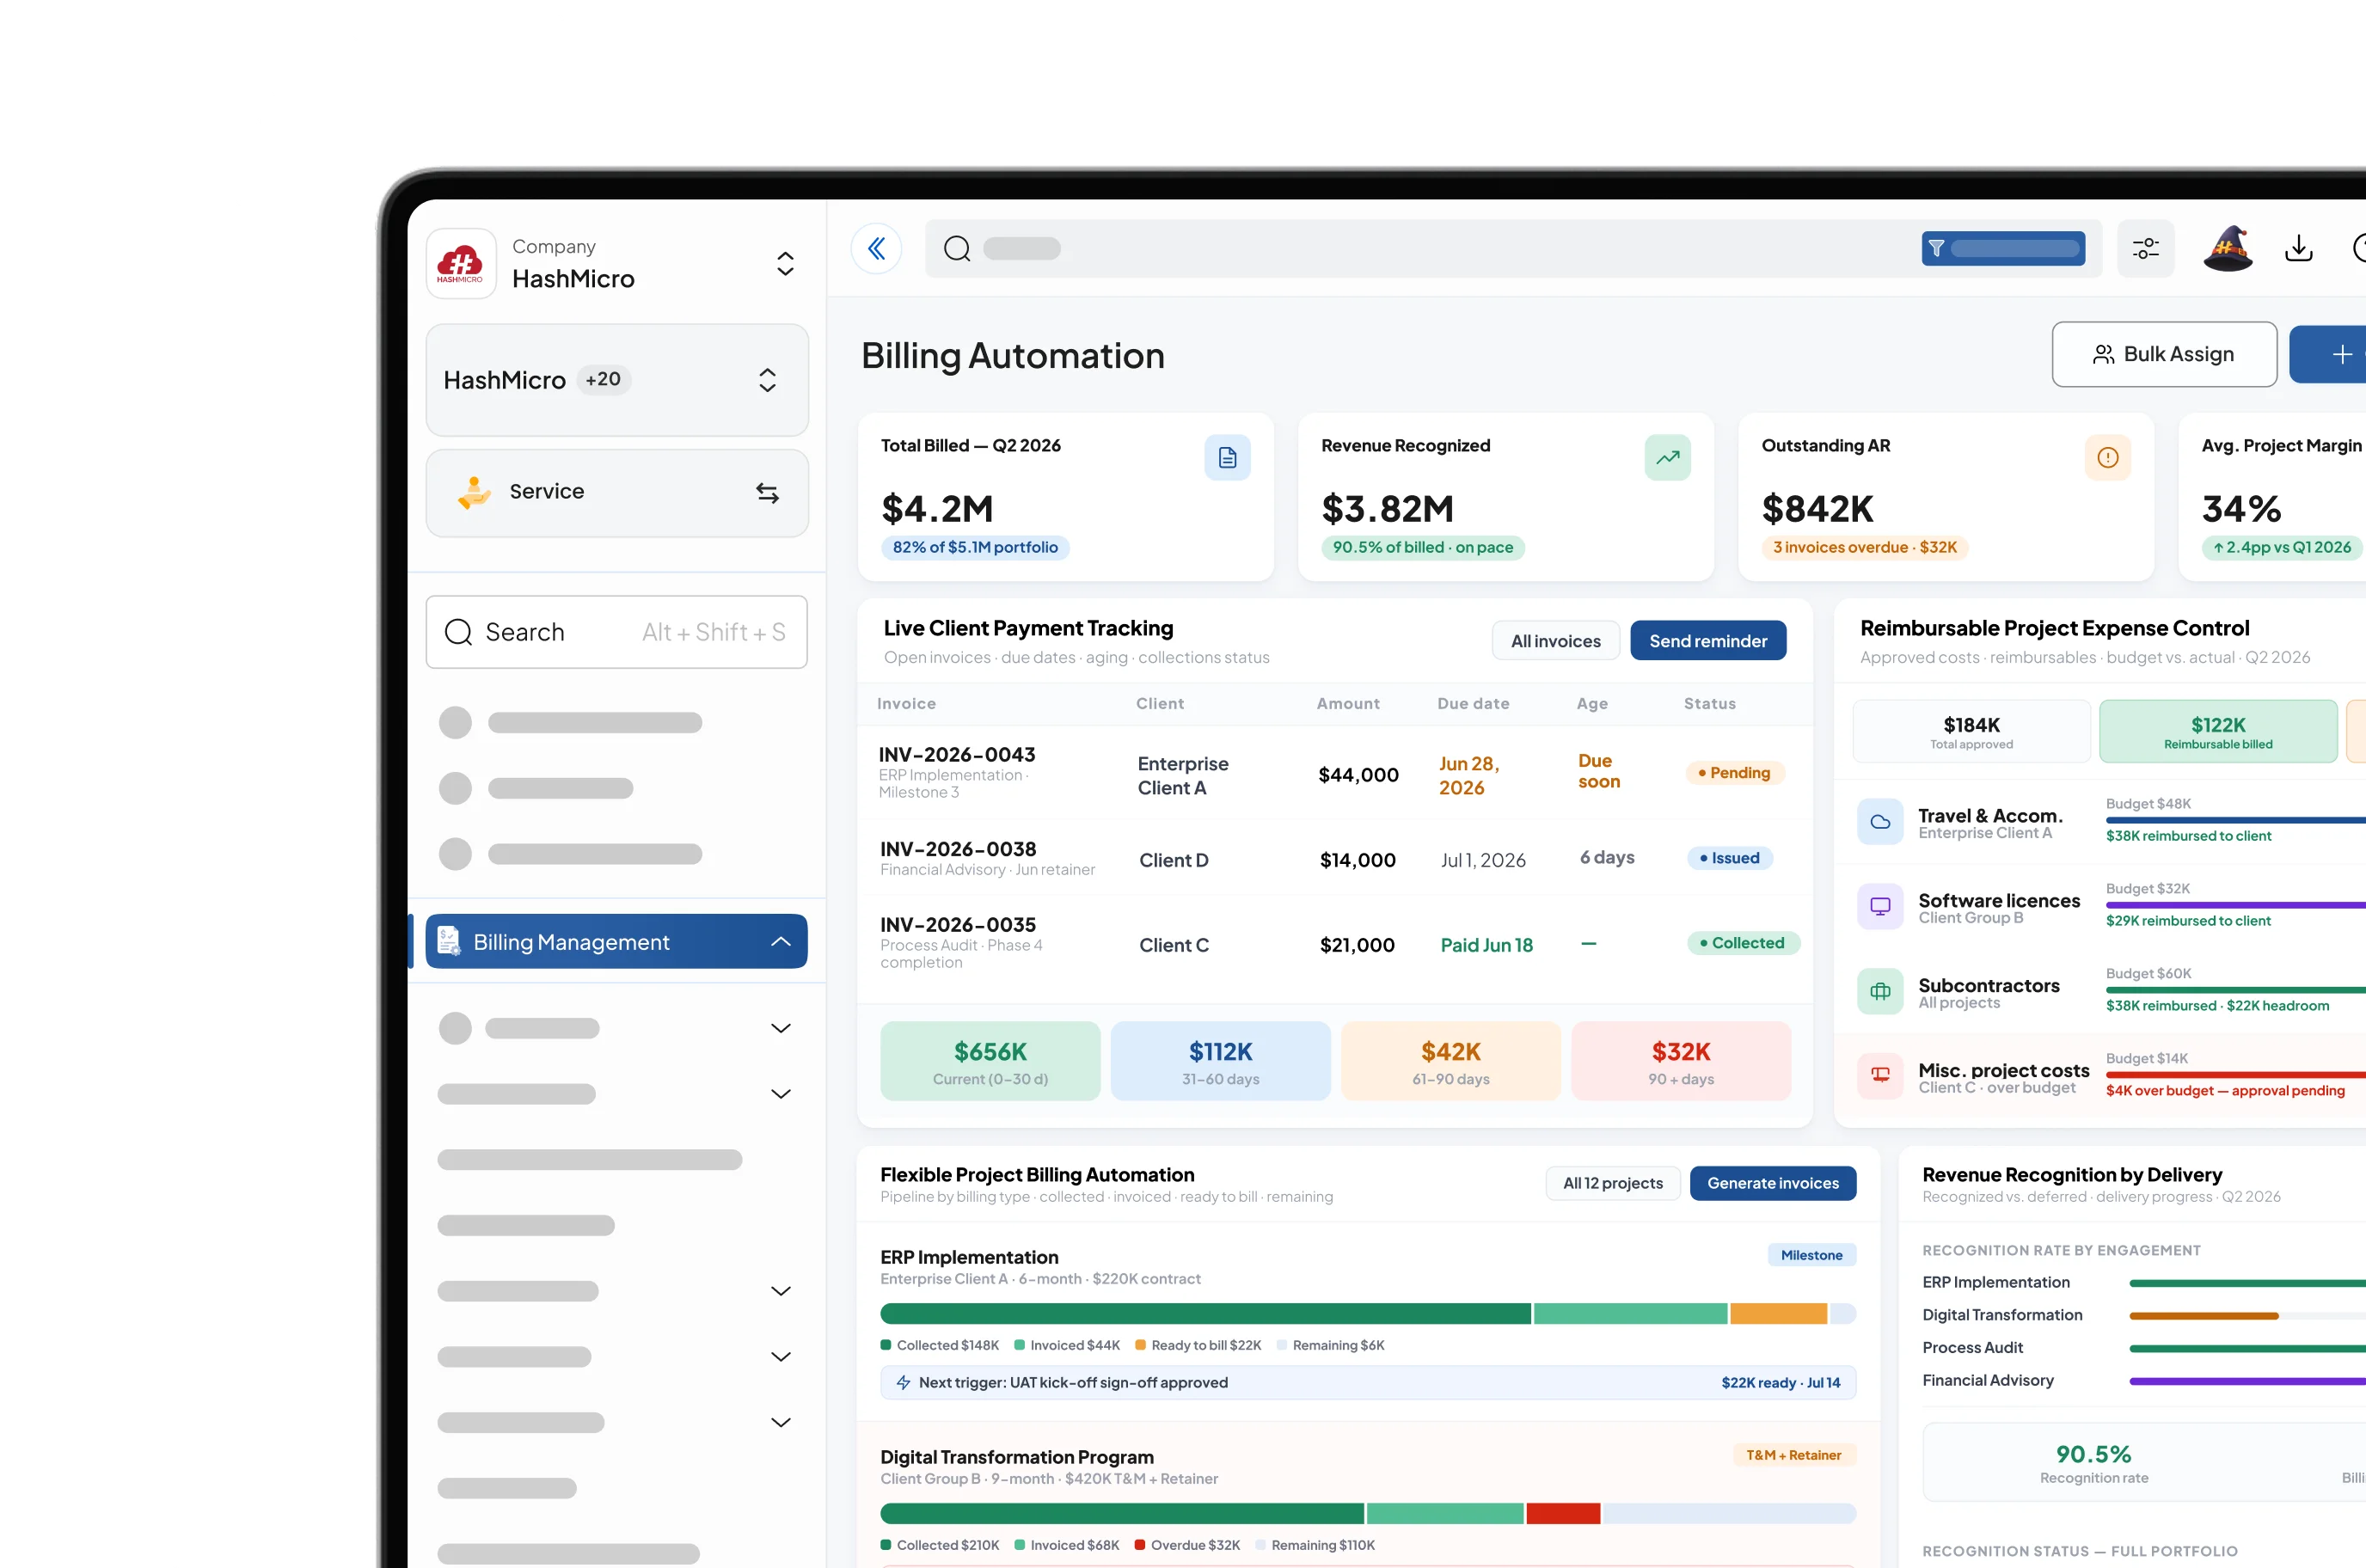Screen dimensions: 2366x1568
Task: Click the Paid Jun 18 due date
Action: tap(1486, 945)
